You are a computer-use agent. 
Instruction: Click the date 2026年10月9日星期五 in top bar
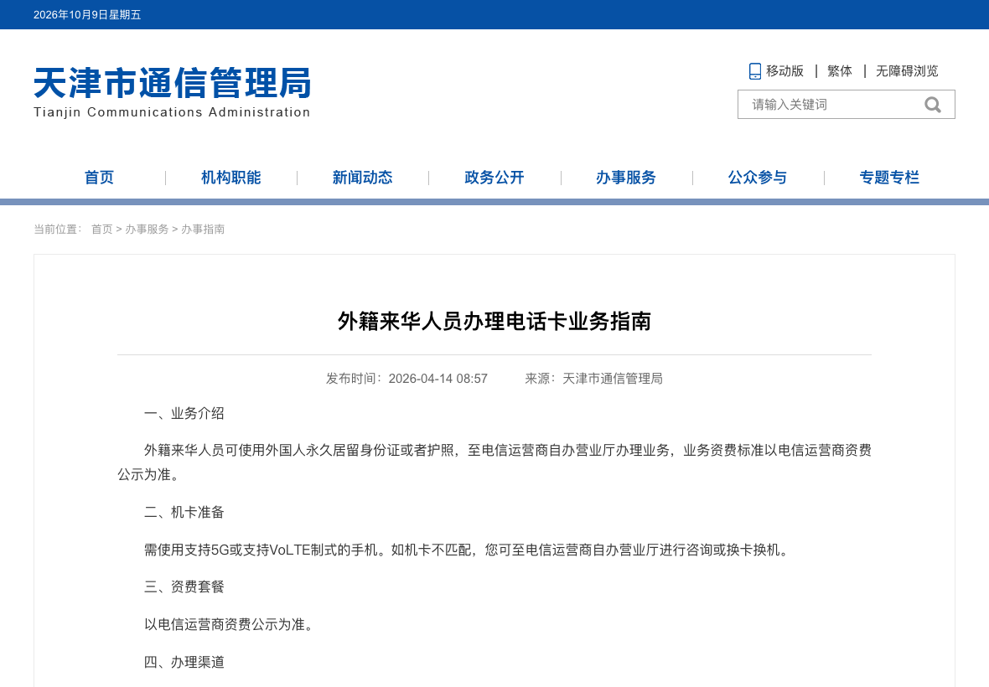click(87, 14)
